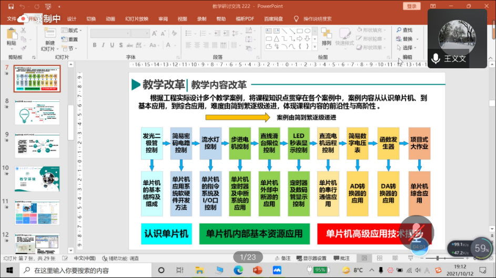
Task: Toggle underline text formatting
Action: (x=111, y=45)
